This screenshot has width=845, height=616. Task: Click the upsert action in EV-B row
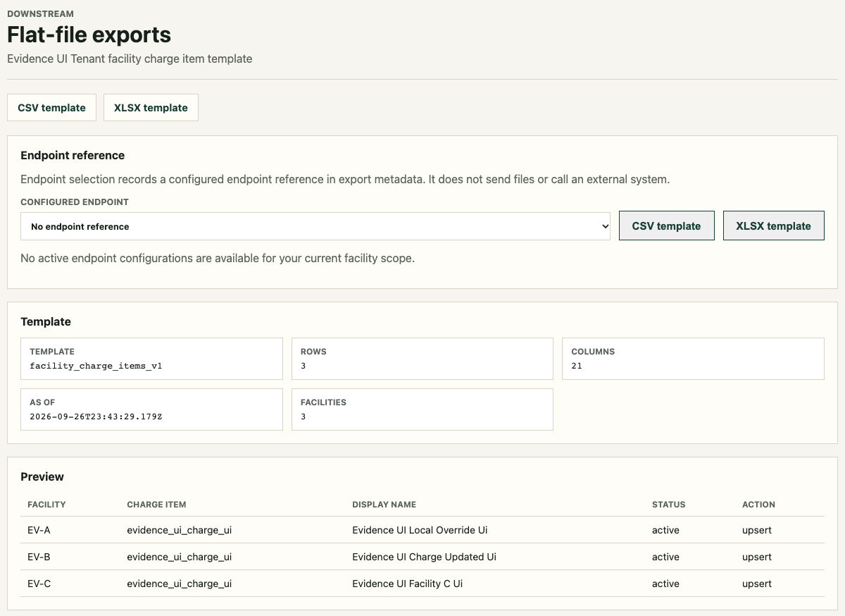point(757,557)
